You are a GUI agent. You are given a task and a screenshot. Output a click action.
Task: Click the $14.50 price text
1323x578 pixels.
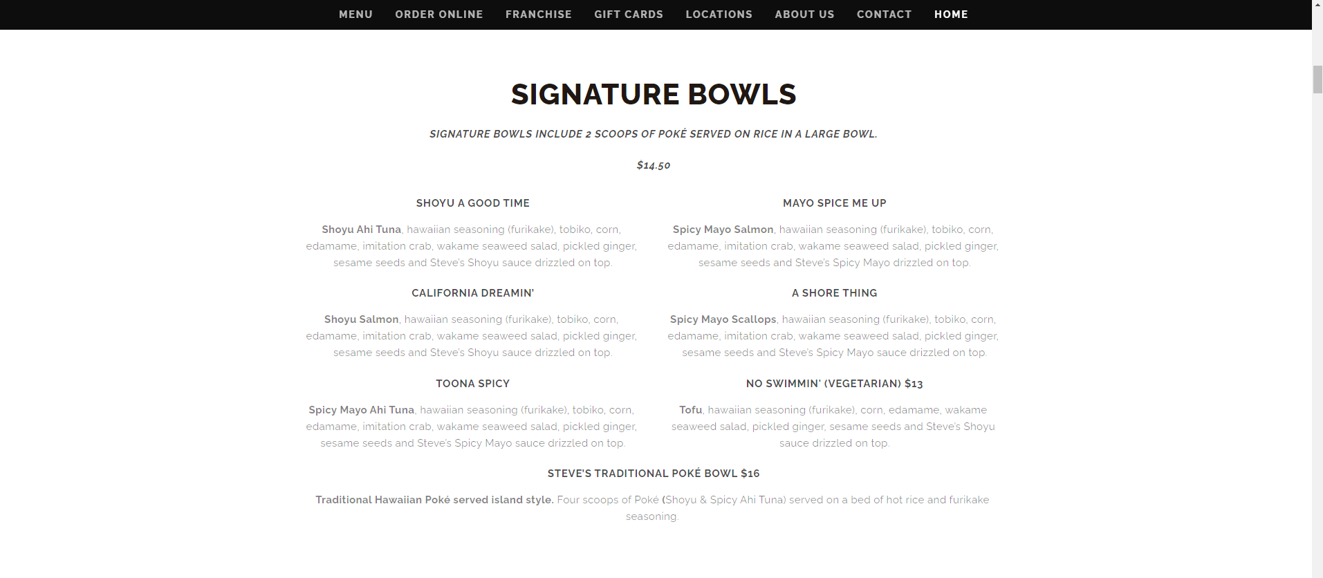tap(652, 165)
